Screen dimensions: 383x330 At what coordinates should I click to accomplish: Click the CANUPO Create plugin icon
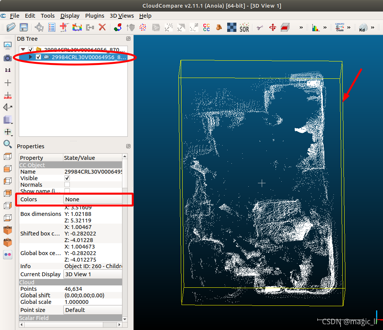tap(340, 27)
